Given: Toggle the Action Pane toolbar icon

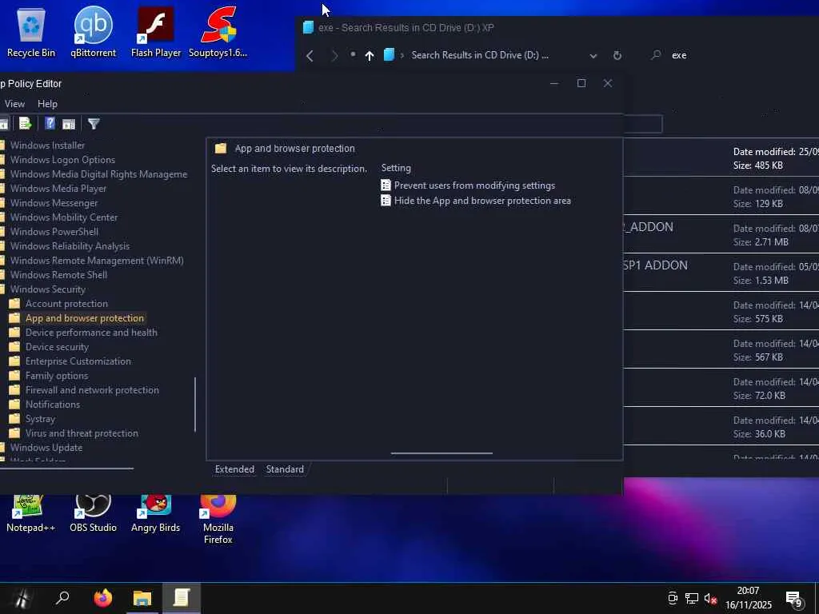Looking at the screenshot, I should [69, 124].
